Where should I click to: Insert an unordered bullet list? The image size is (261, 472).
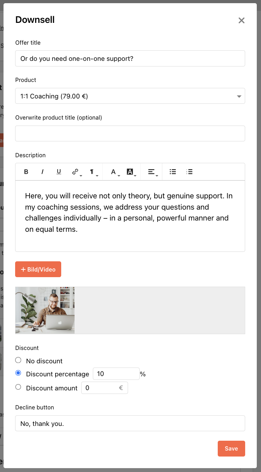pyautogui.click(x=173, y=172)
